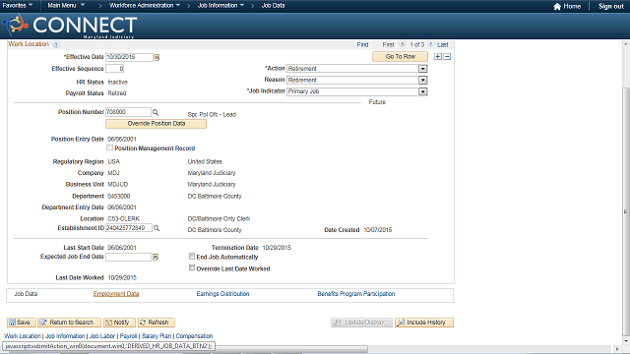Image resolution: width=630 pixels, height=354 pixels.
Task: Go to First row link
Action: tap(388, 44)
